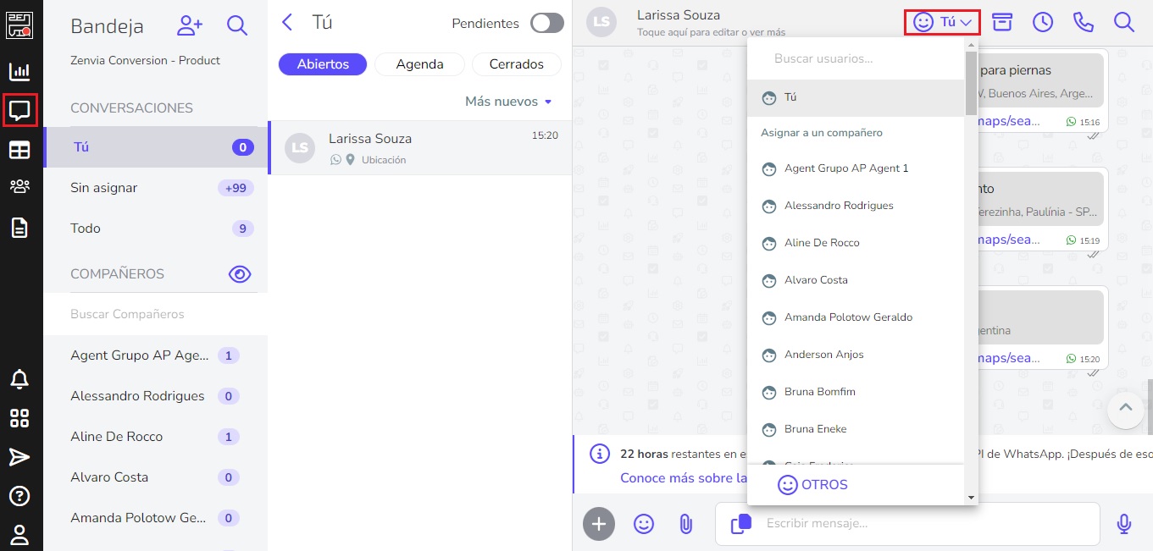The width and height of the screenshot is (1153, 551).
Task: Assign to Alvaro Costa in dropdown
Action: tap(856, 280)
